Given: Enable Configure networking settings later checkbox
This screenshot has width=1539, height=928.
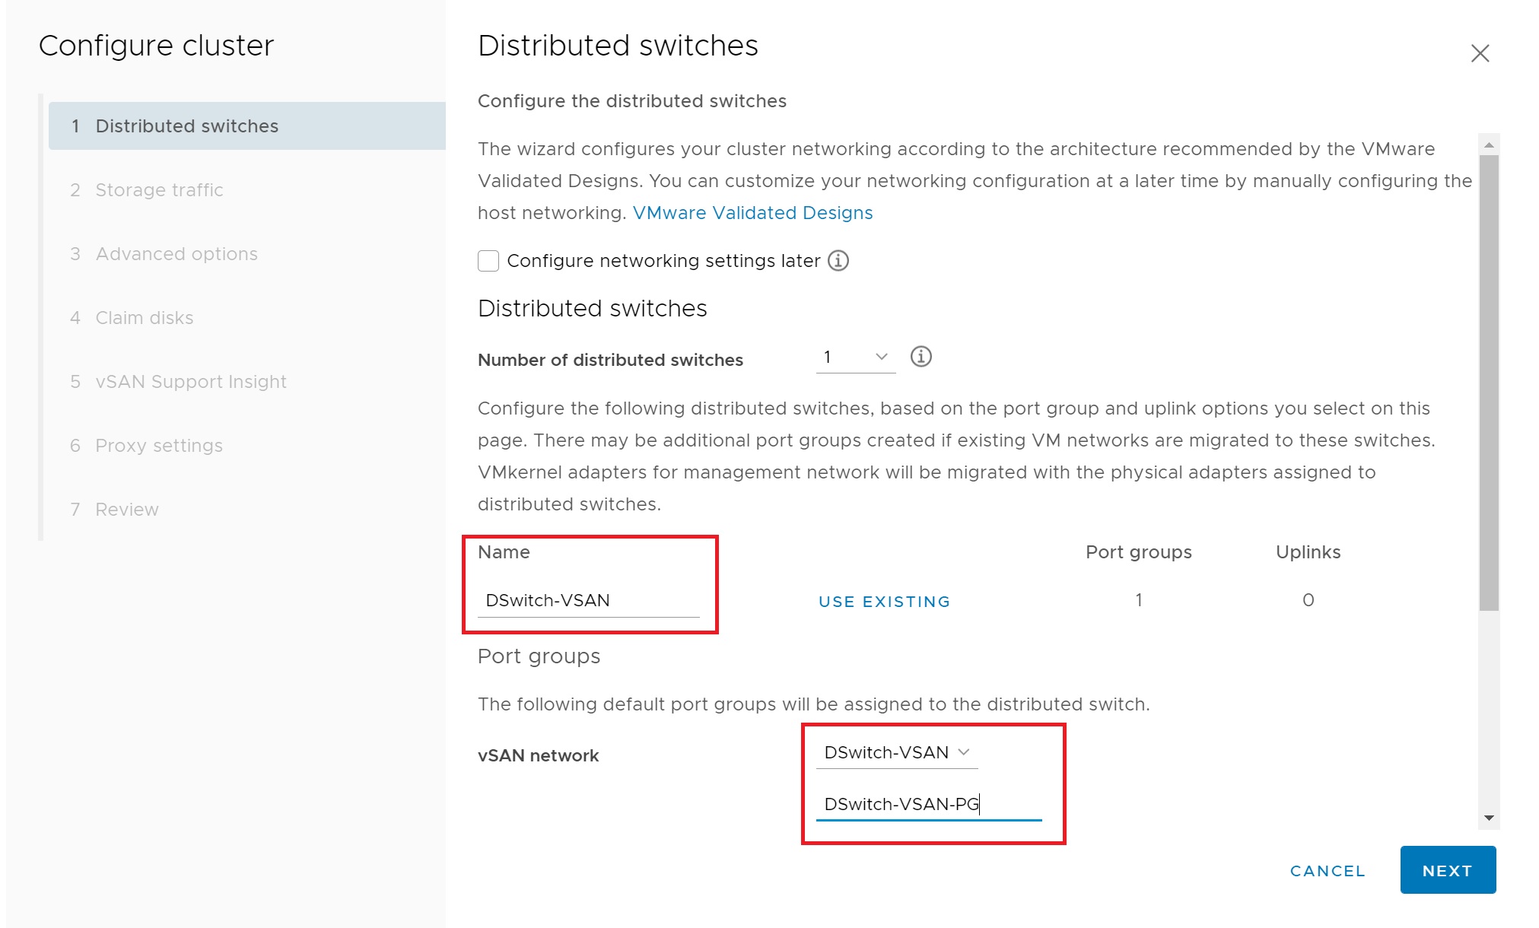Looking at the screenshot, I should [488, 261].
